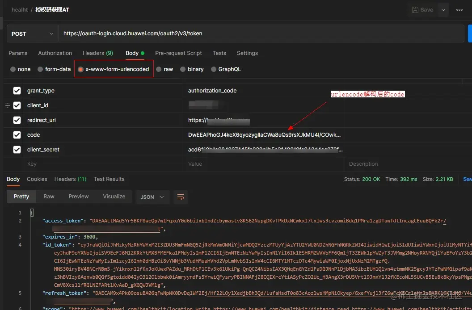Click the empty Key input cell

coord(103,164)
